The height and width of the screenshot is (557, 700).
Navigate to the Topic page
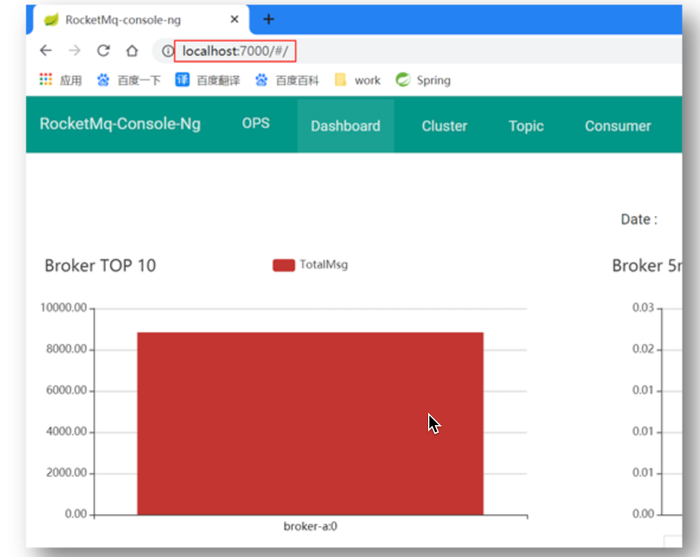coord(526,126)
